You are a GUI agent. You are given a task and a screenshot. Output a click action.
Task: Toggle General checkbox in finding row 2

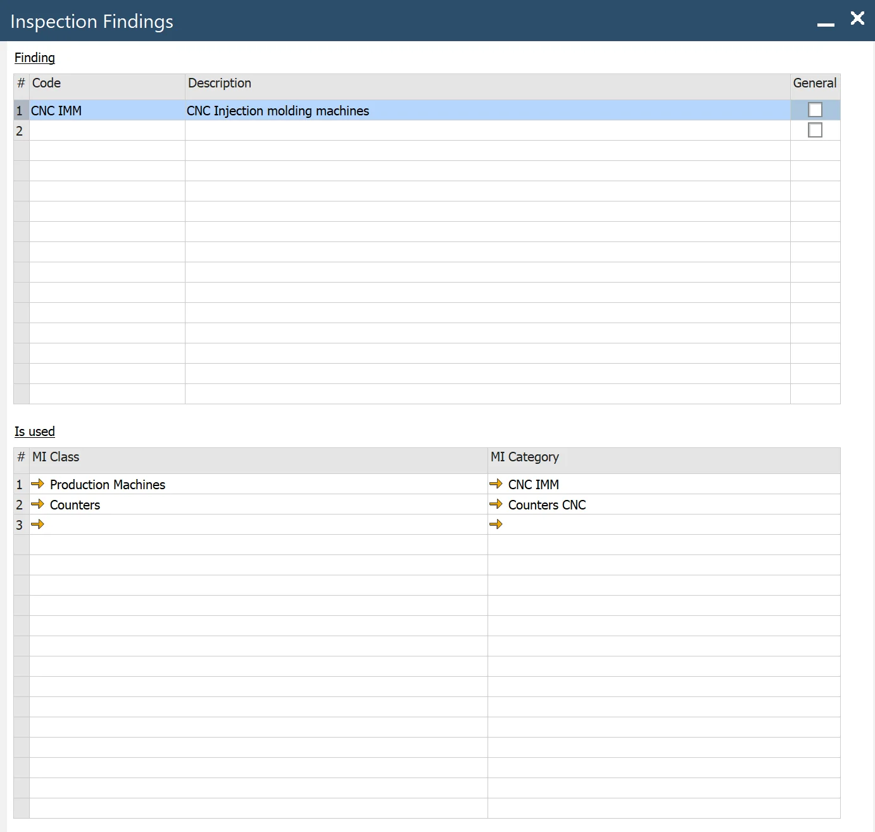(x=815, y=131)
